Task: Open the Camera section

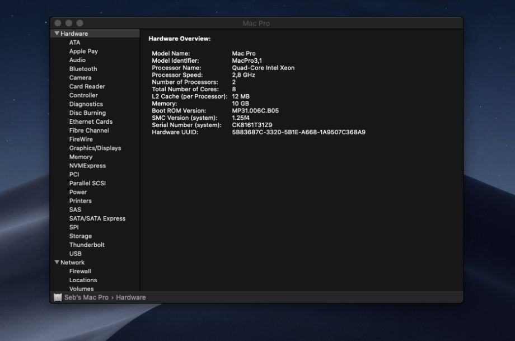Action: pos(80,77)
